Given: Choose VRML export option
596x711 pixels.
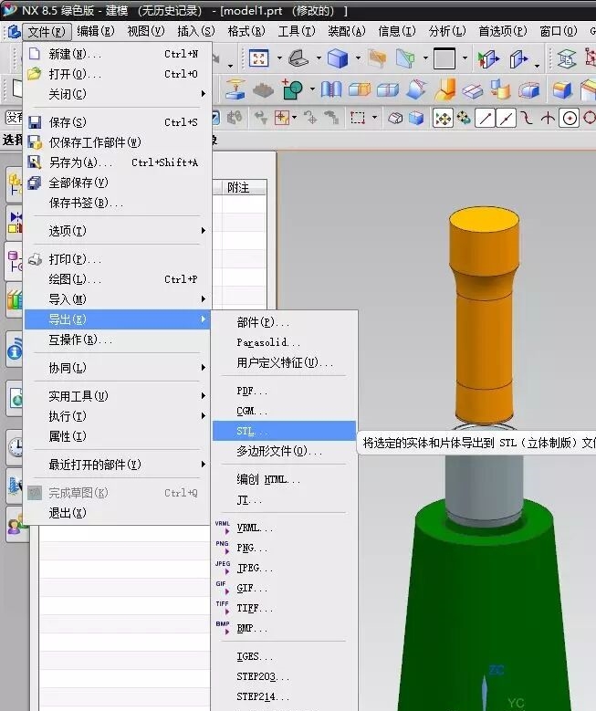Looking at the screenshot, I should pyautogui.click(x=284, y=528).
